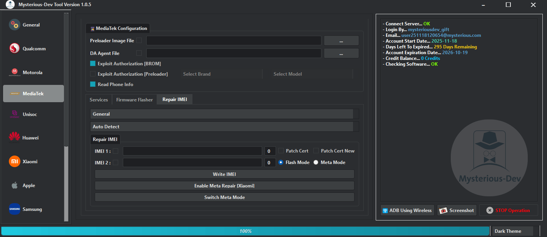This screenshot has height=237, width=547.
Task: Select the MediaTek sidebar icon
Action: [15, 93]
